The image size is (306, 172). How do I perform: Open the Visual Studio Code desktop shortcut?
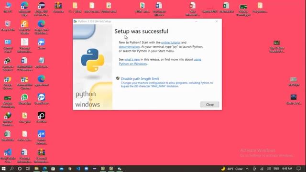[8, 156]
